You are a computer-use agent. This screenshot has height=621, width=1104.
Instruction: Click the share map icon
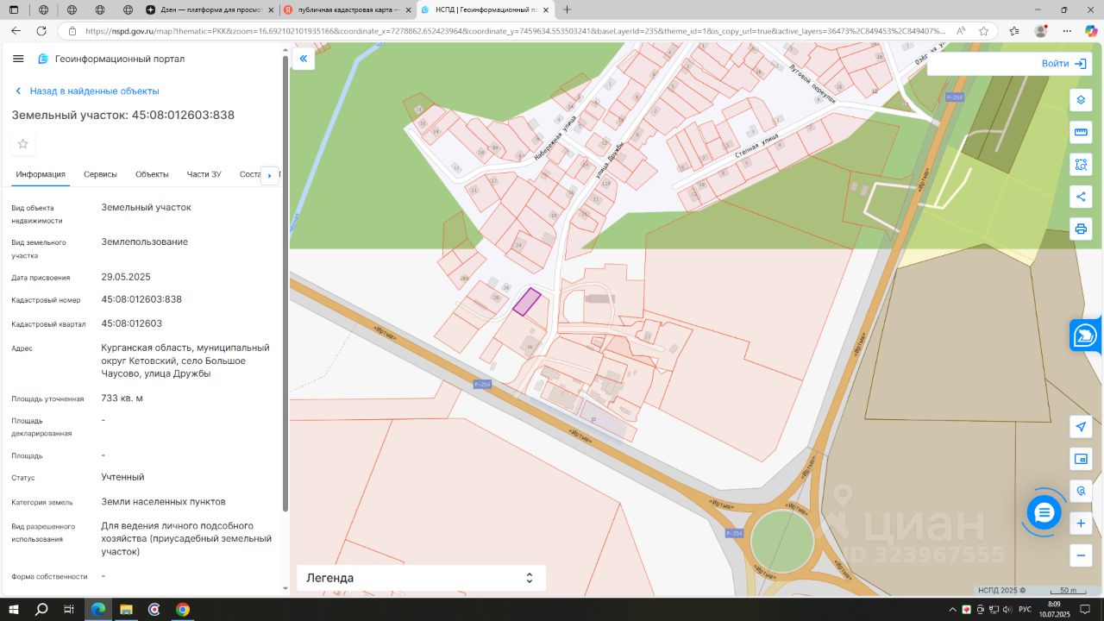tap(1081, 197)
